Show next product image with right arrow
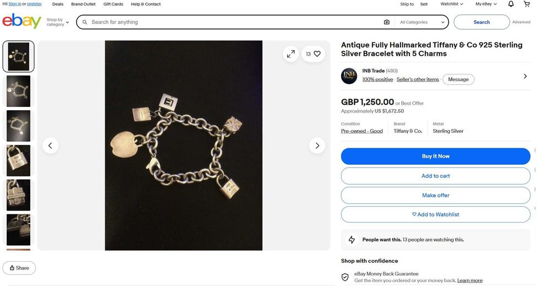 click(317, 145)
